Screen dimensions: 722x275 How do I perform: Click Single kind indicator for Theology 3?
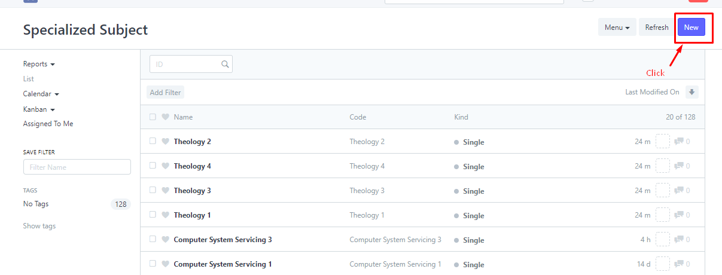[x=469, y=191]
